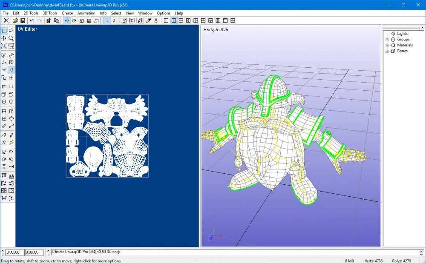
Task: Click the Undo arrow in the toolbar
Action: coord(32,20)
